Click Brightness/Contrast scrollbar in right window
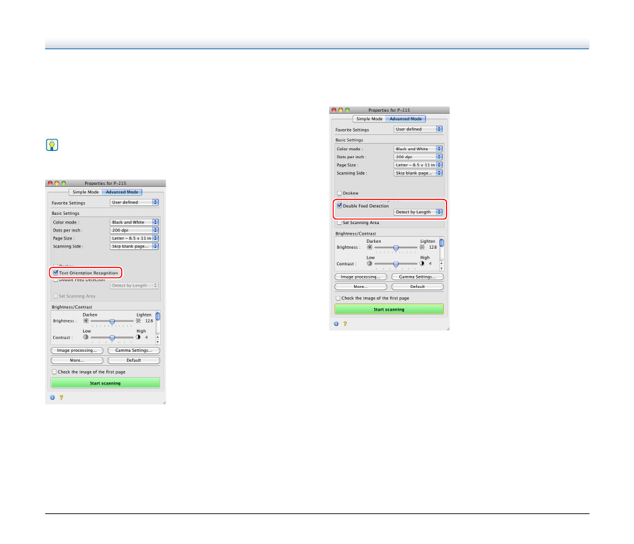 tap(441, 243)
